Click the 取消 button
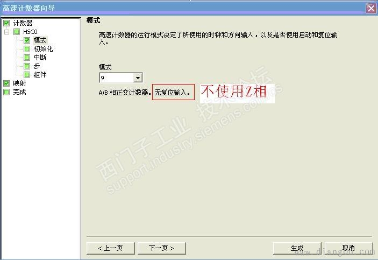The width and height of the screenshot is (378, 260). coord(348,248)
